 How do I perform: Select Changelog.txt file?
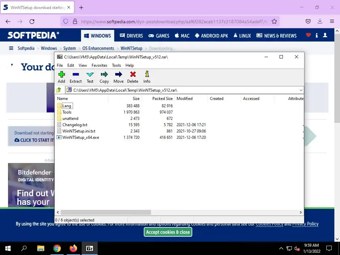[75, 125]
